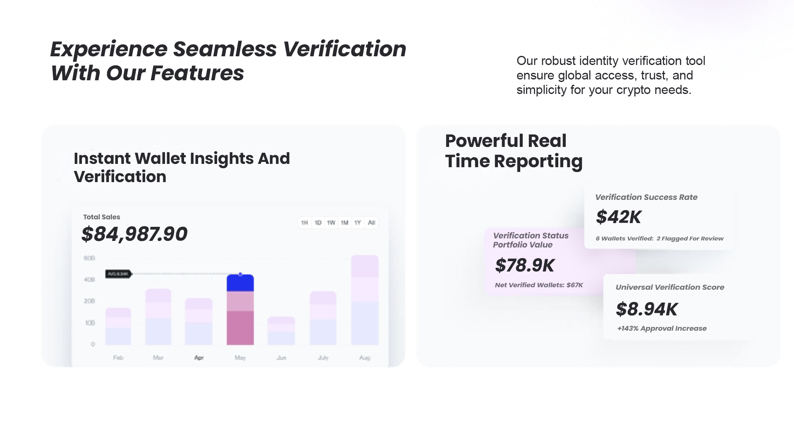Image resolution: width=794 pixels, height=447 pixels.
Task: Click the $84,987.90 Total Sales figure
Action: tap(134, 234)
